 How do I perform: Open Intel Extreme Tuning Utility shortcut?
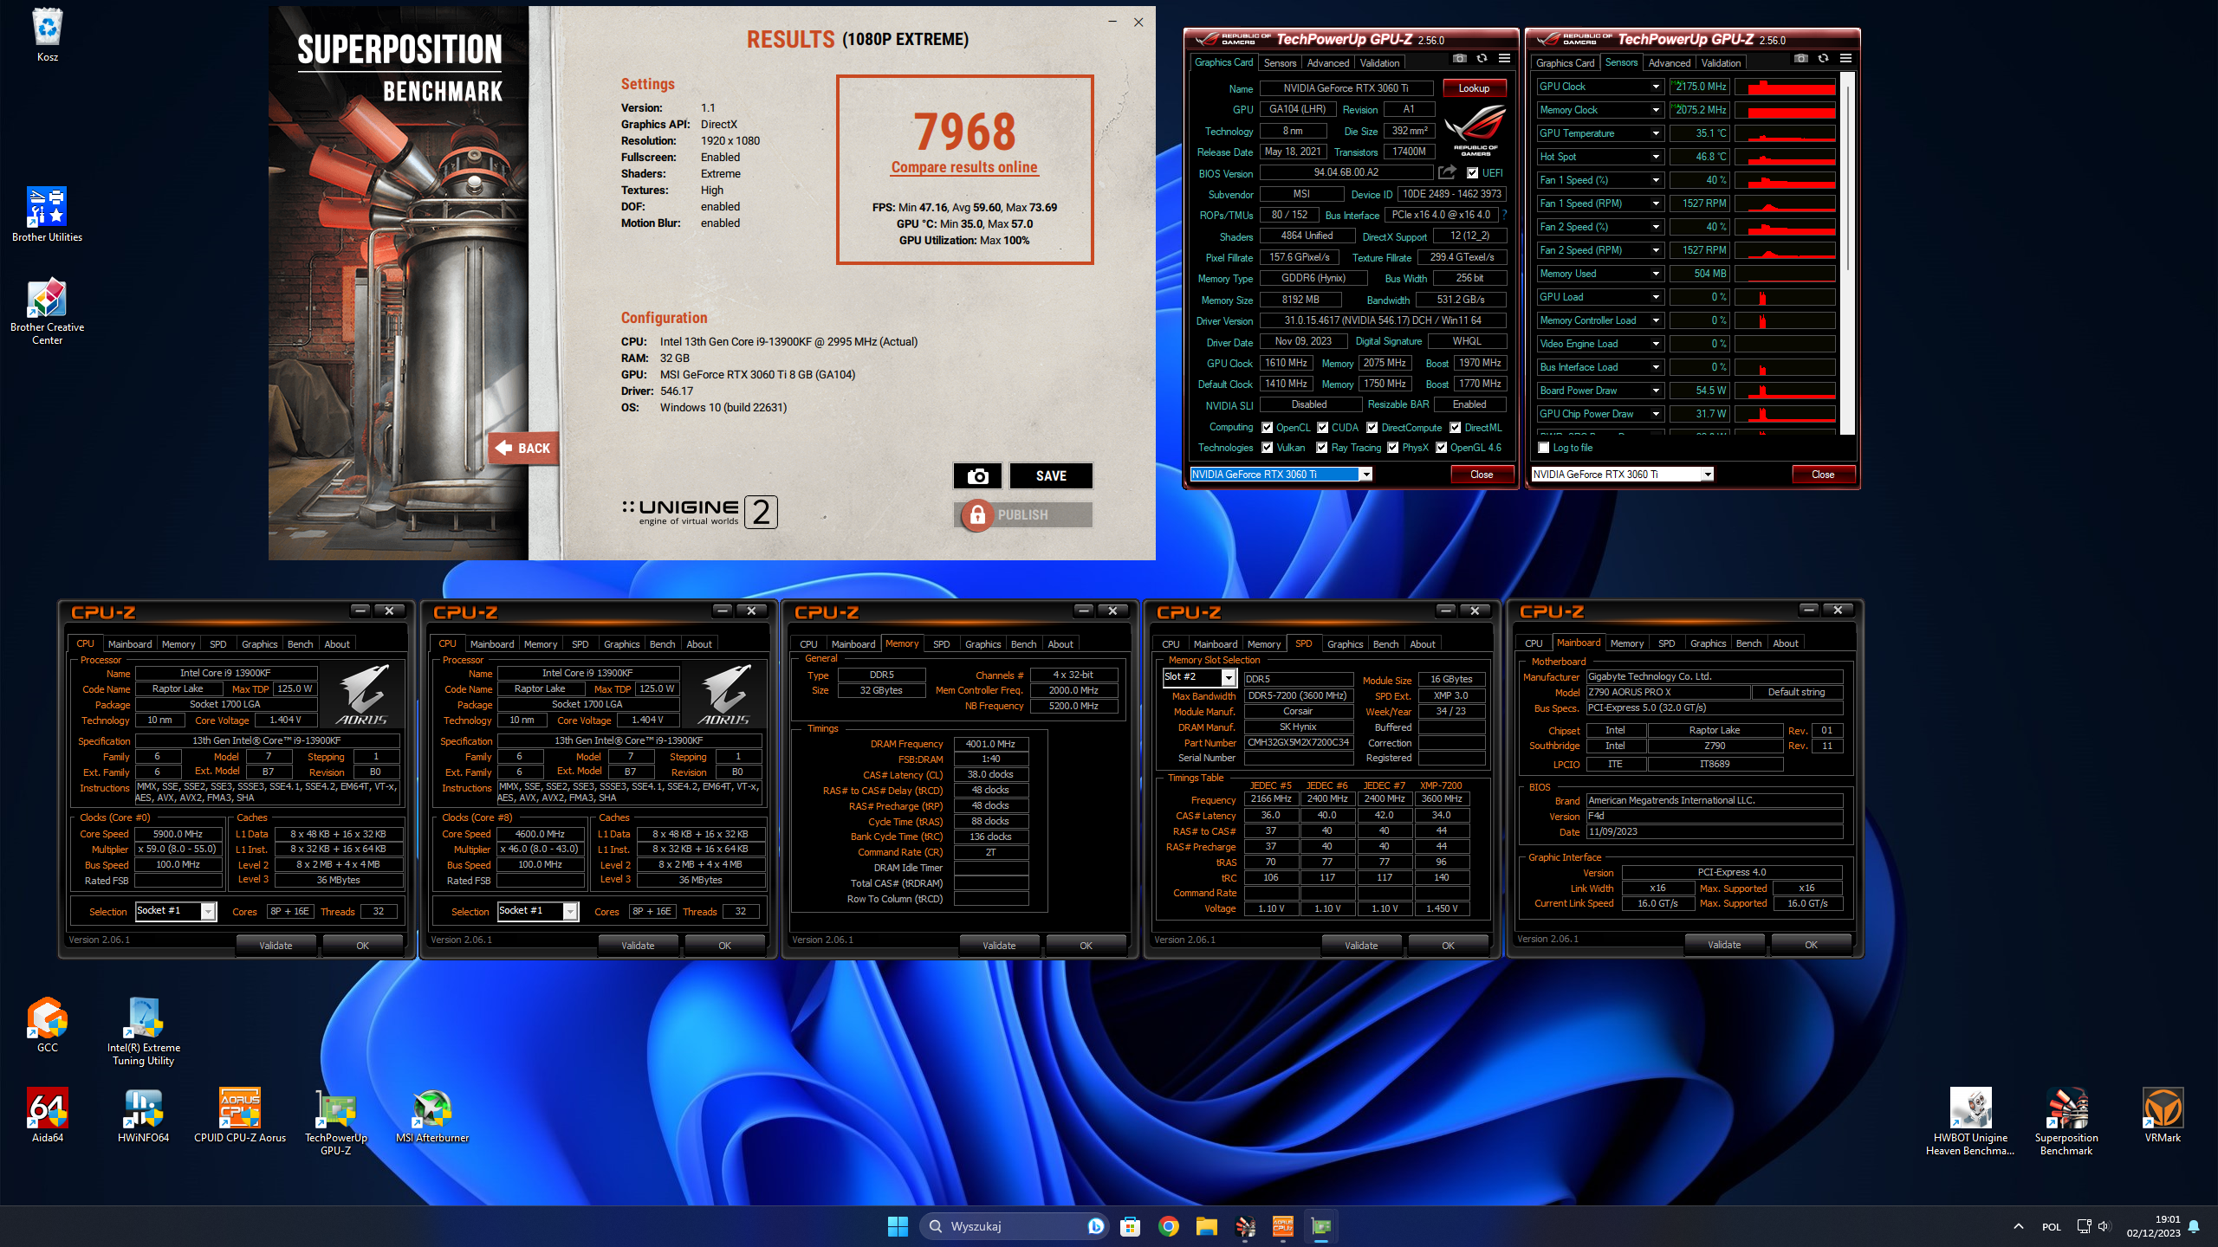click(x=143, y=1031)
